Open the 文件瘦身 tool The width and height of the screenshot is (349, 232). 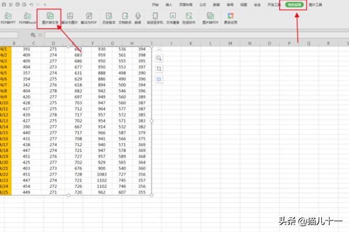[x=173, y=17]
